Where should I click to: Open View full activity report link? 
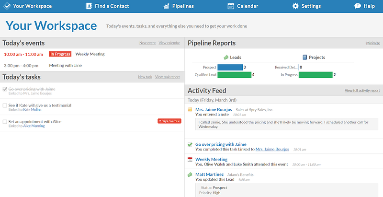(x=362, y=90)
